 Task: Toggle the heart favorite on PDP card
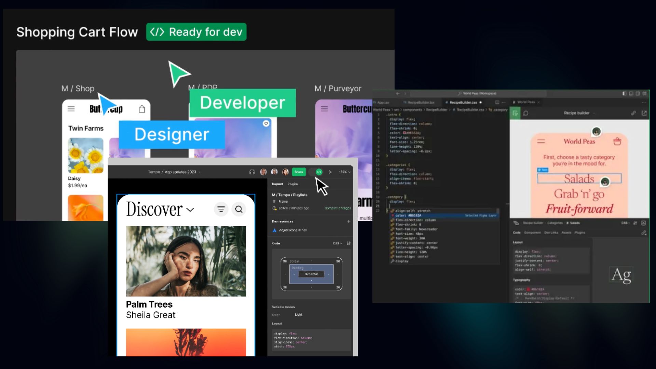[x=266, y=124]
